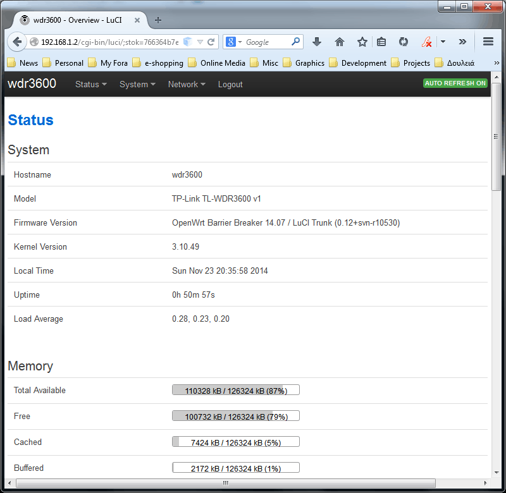This screenshot has height=493, width=506.
Task: Go back with the browser back arrow
Action: coord(17,42)
